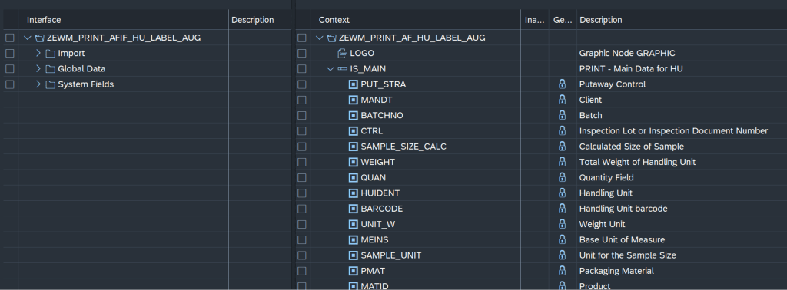Click the Context column header
The width and height of the screenshot is (787, 290).
tap(334, 20)
